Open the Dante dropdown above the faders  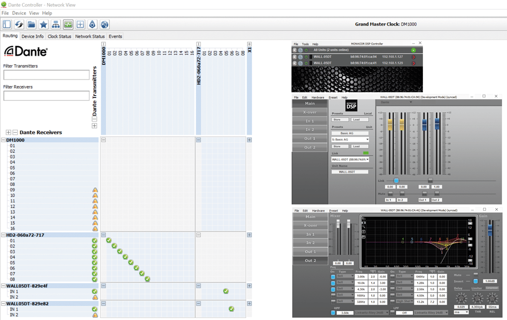coord(397,102)
